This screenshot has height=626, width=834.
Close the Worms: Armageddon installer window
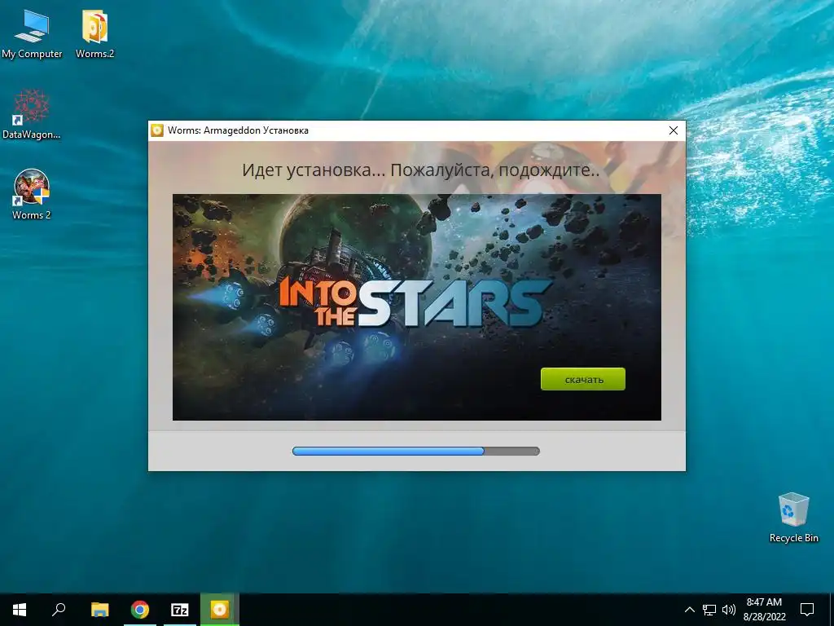[674, 130]
